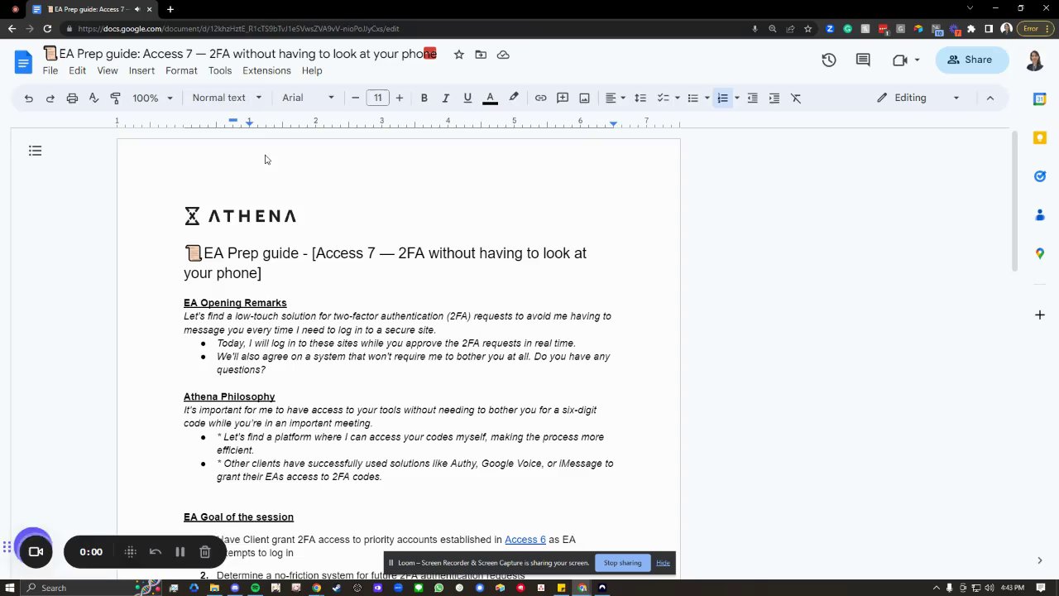Toggle italic formatting

point(445,98)
